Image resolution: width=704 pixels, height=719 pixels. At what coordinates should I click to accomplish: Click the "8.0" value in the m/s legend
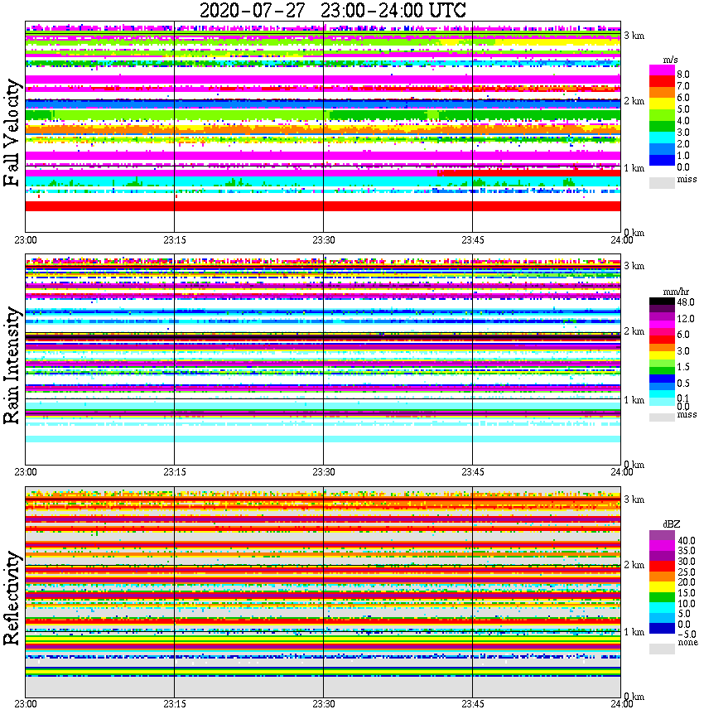[x=683, y=75]
